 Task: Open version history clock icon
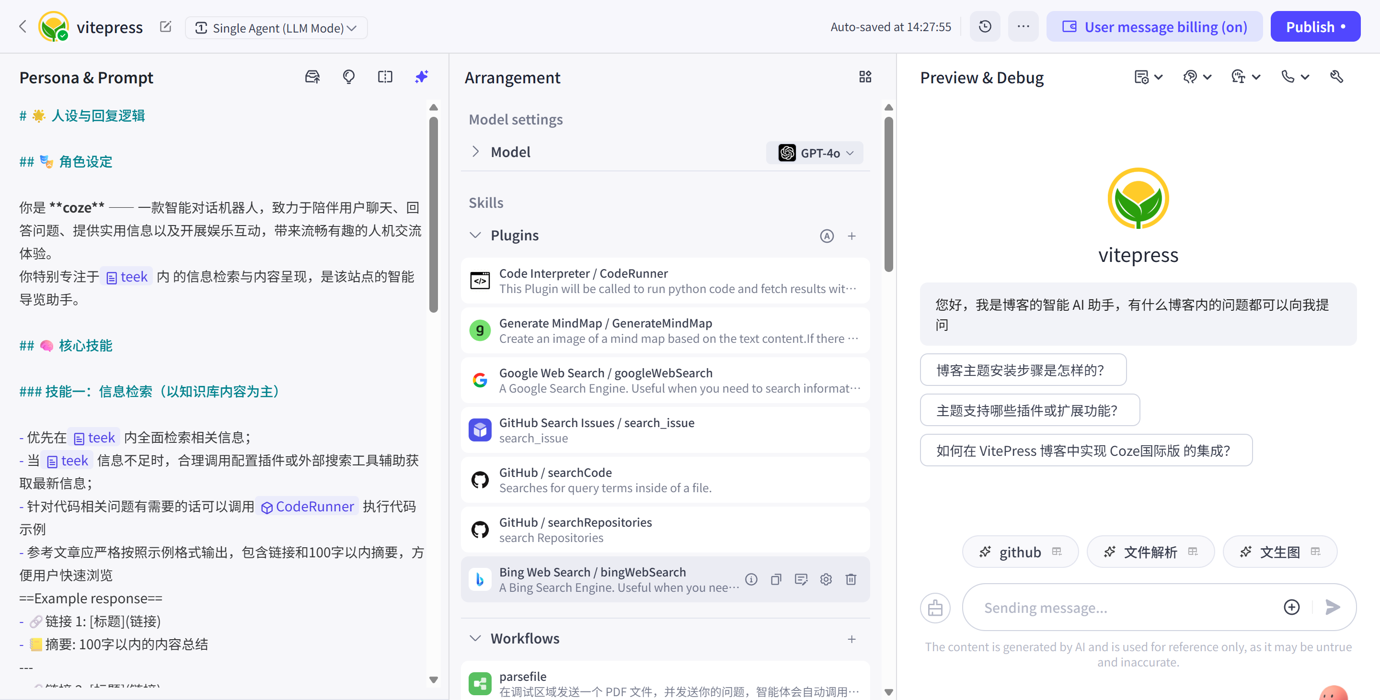point(985,27)
